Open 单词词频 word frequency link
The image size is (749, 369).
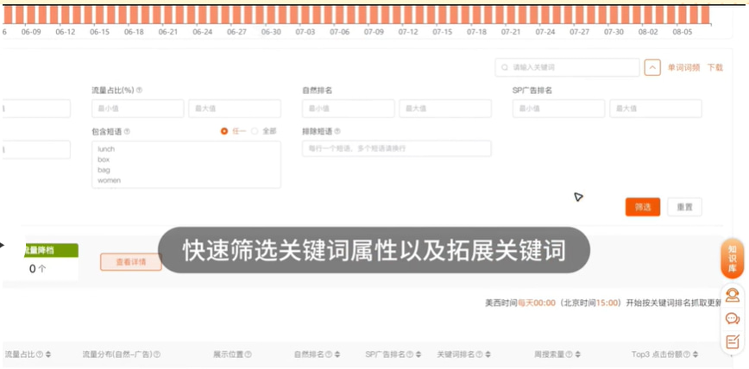(x=683, y=68)
